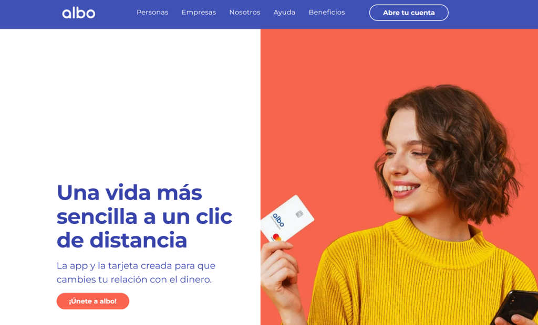Open the Personas menu item
This screenshot has height=325, width=538.
[152, 13]
